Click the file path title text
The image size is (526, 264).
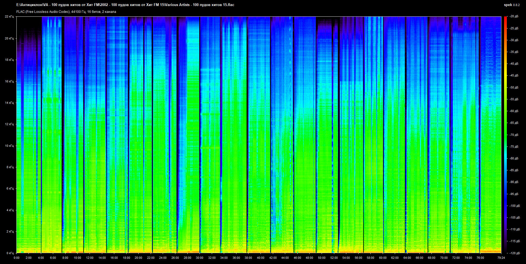(125, 5)
